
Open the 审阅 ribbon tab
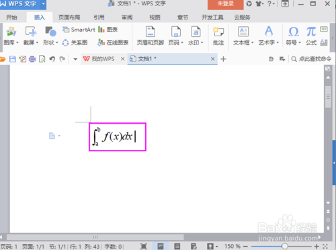(x=127, y=17)
